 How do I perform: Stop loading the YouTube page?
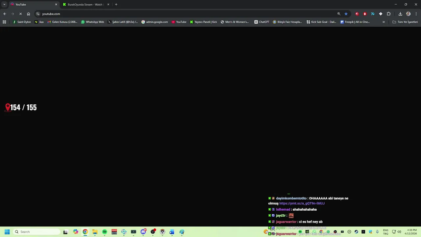pos(20,14)
